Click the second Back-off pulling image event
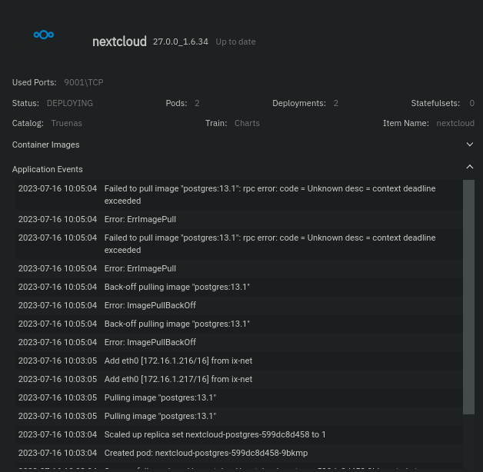The width and height of the screenshot is (483, 472). coord(238,324)
